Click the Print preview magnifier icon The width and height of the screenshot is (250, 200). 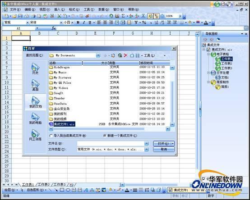(x=39, y=16)
